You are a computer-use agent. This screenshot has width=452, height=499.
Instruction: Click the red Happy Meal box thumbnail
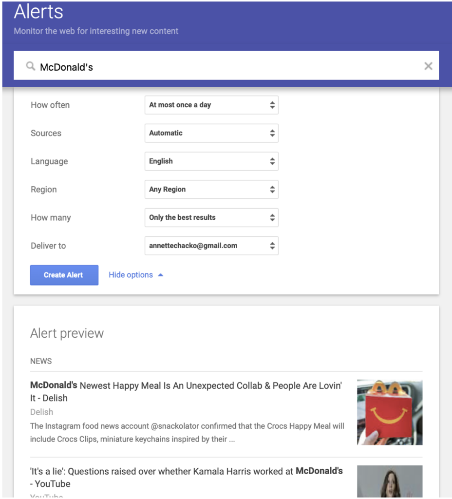390,412
